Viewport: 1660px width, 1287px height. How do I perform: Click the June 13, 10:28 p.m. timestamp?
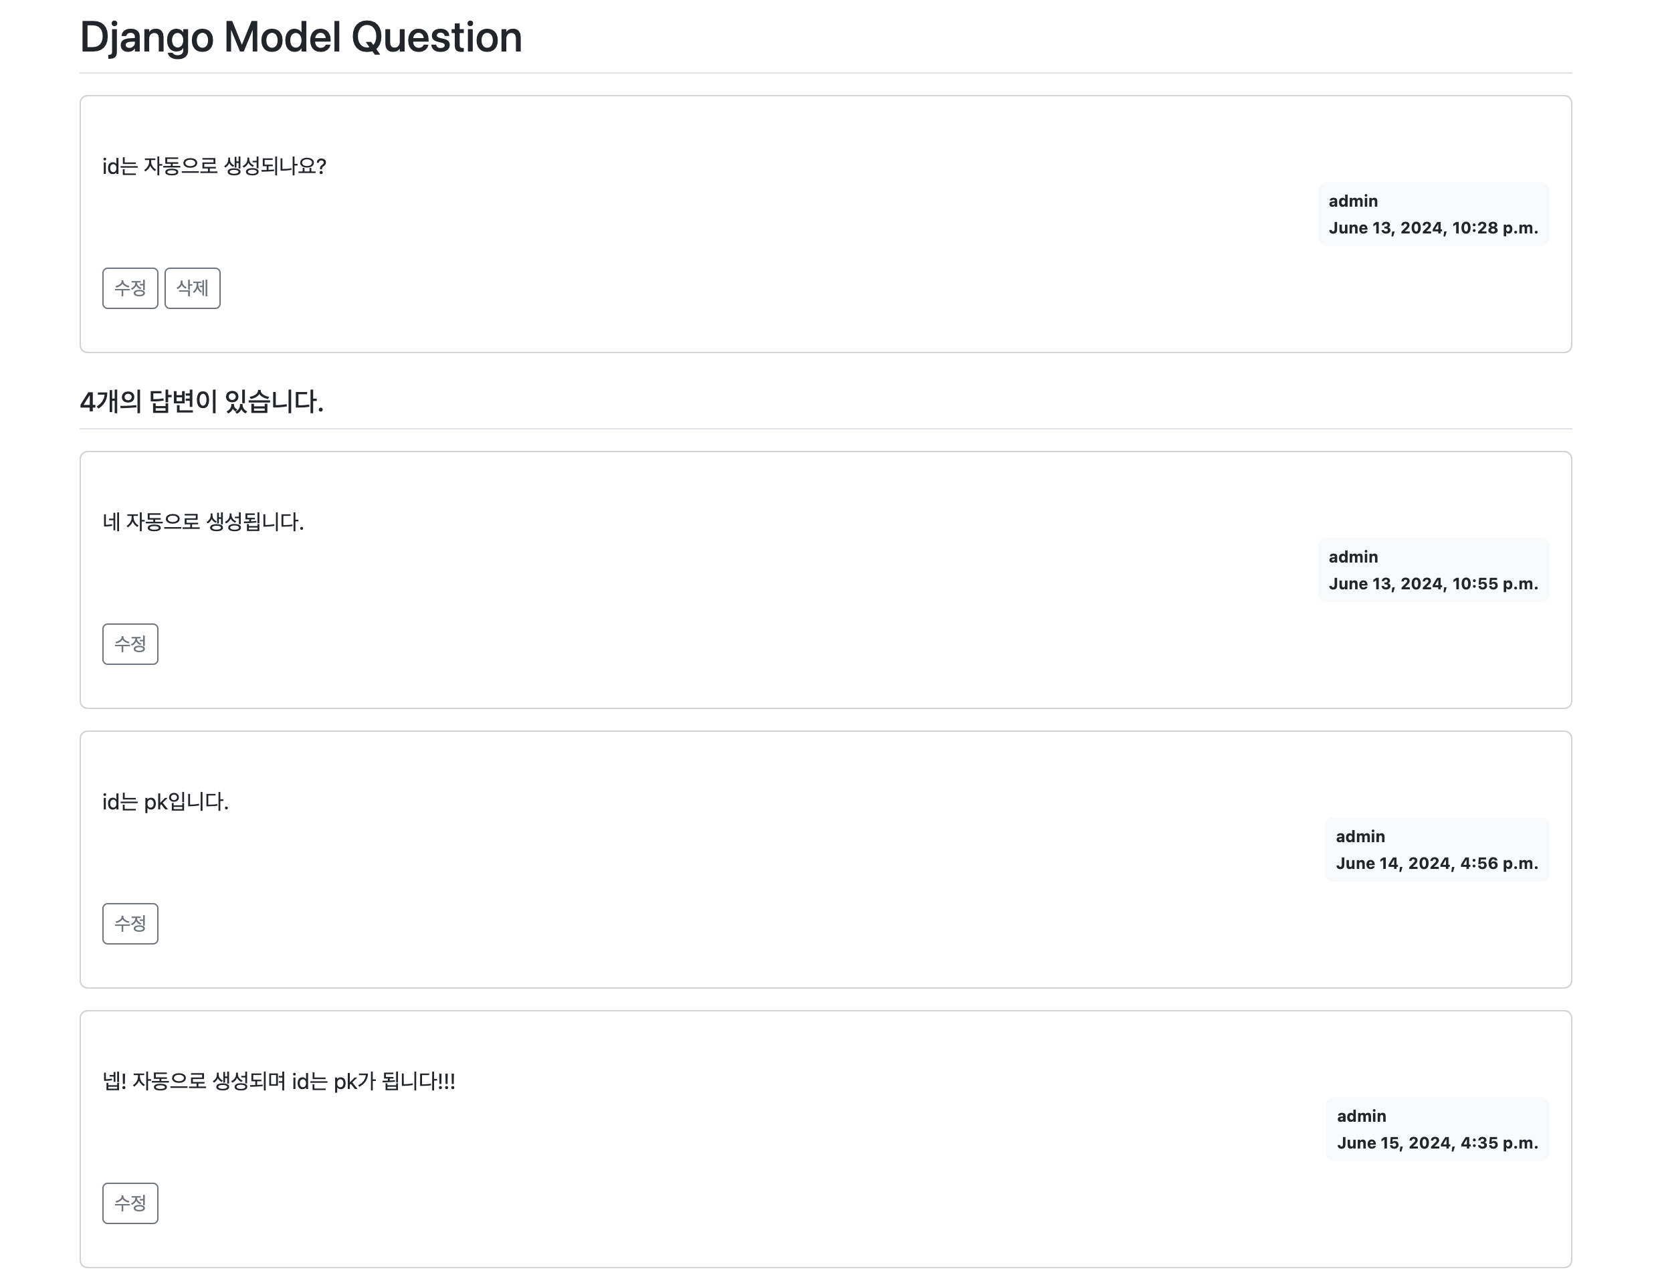pos(1433,227)
